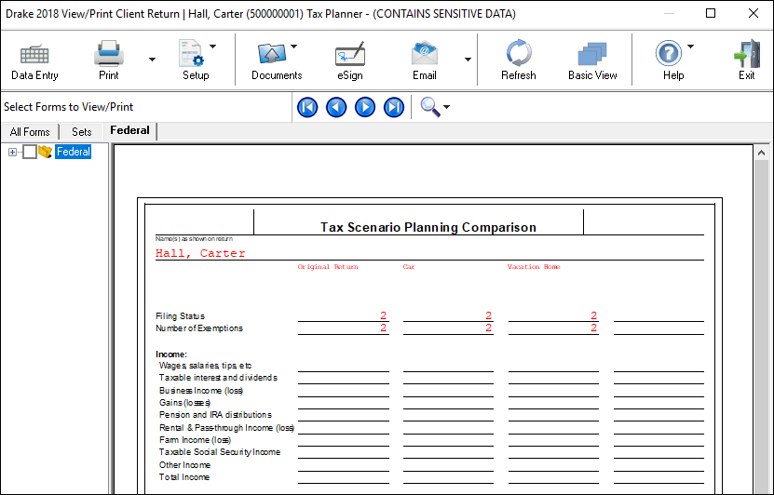Viewport: 774px width, 495px height.
Task: Switch to Basic View
Action: [591, 54]
